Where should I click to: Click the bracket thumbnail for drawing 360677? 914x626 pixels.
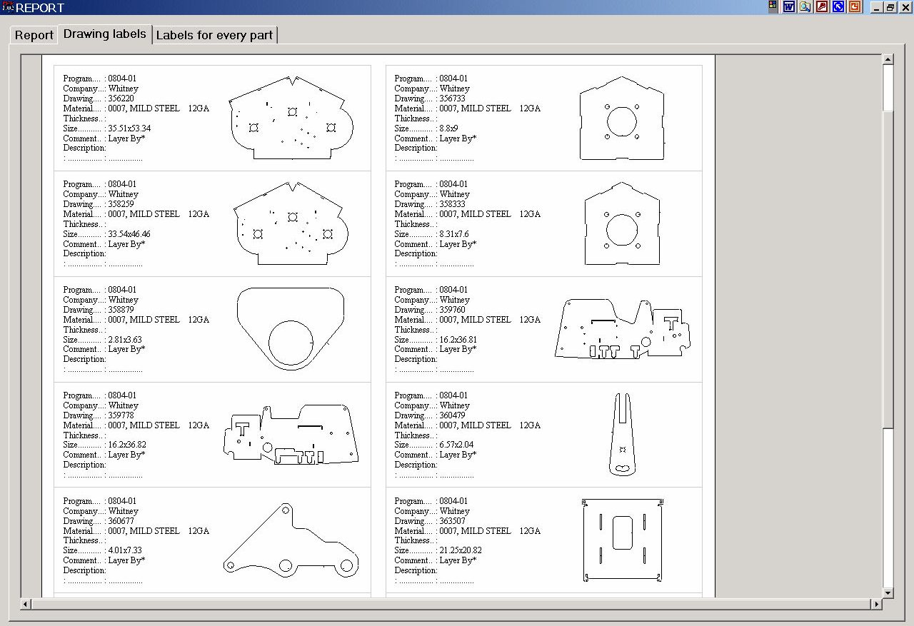click(x=291, y=539)
